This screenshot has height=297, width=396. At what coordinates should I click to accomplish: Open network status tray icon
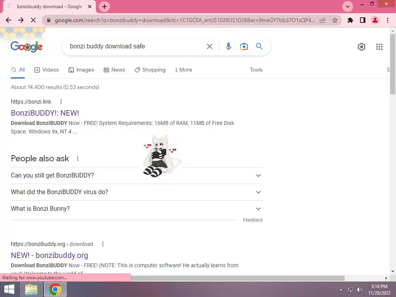click(x=350, y=290)
